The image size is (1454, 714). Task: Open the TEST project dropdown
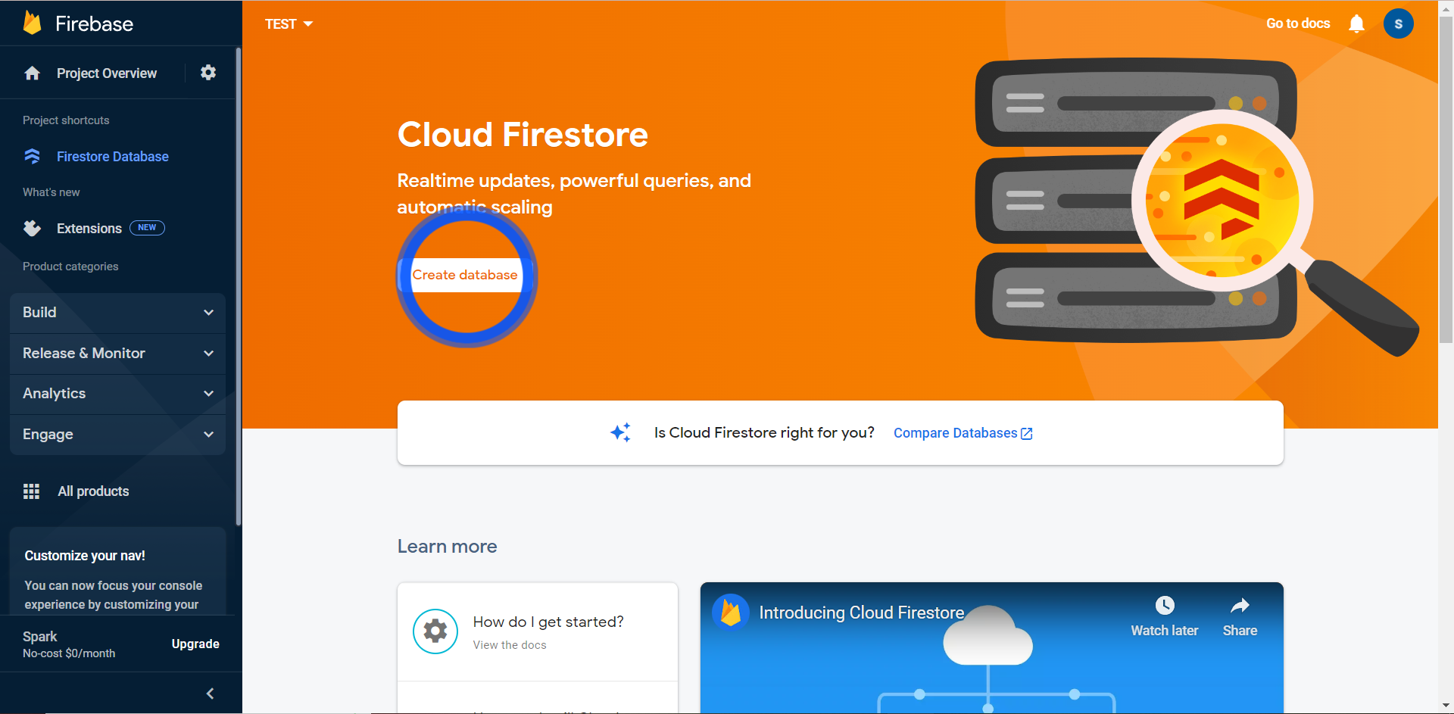pyautogui.click(x=289, y=24)
